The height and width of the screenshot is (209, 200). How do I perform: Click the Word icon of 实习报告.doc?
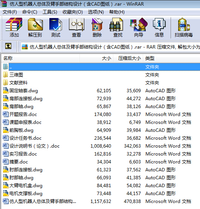(x=6, y=154)
